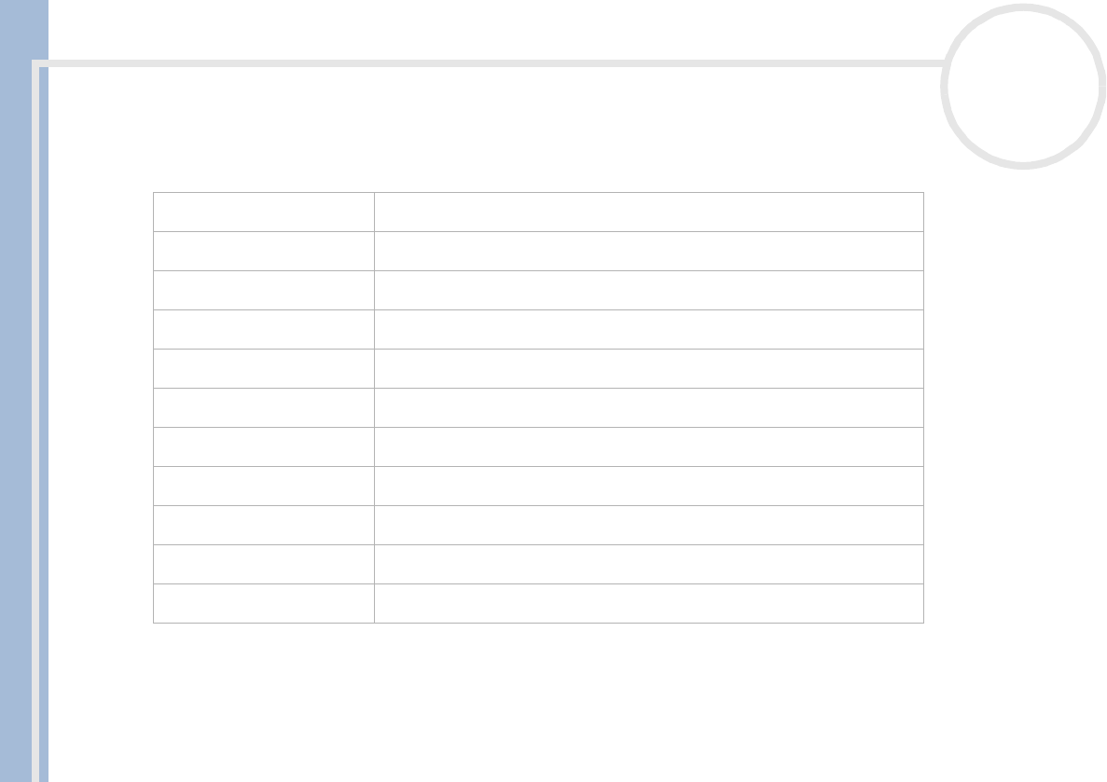Click the seventh row's left table cell

263,446
